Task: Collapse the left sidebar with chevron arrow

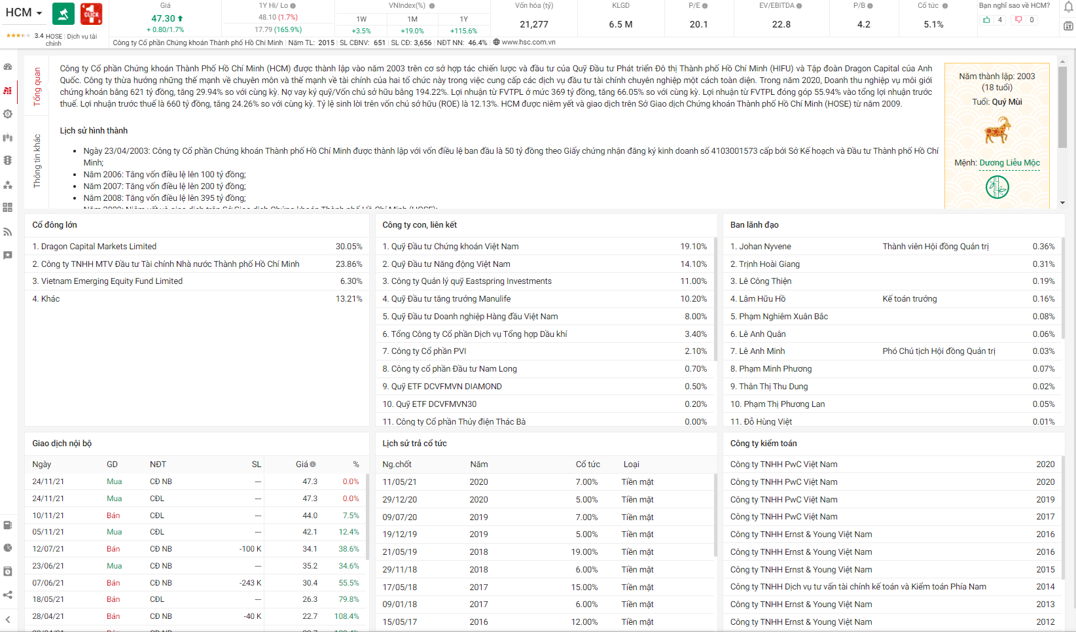Action: pos(8,619)
